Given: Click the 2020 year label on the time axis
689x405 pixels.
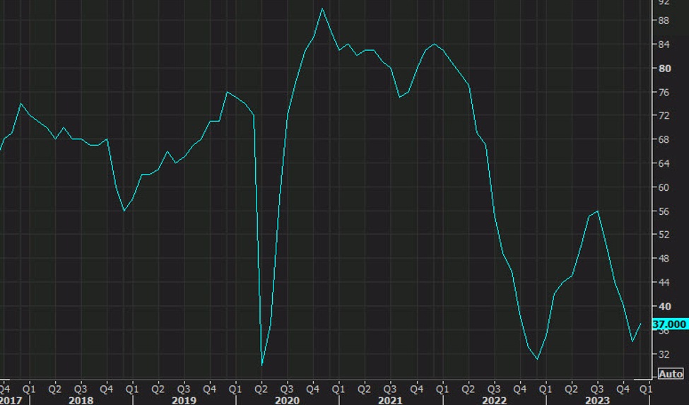Looking at the screenshot, I should click(x=287, y=400).
